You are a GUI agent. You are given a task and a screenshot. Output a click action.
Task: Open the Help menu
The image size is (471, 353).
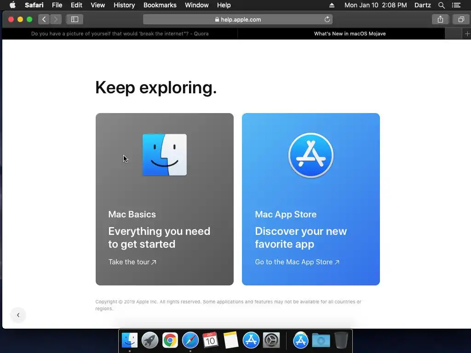(x=224, y=5)
